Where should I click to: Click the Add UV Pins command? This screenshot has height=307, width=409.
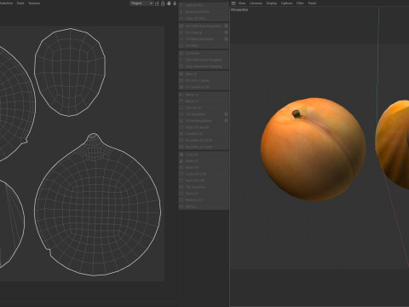coord(204,5)
